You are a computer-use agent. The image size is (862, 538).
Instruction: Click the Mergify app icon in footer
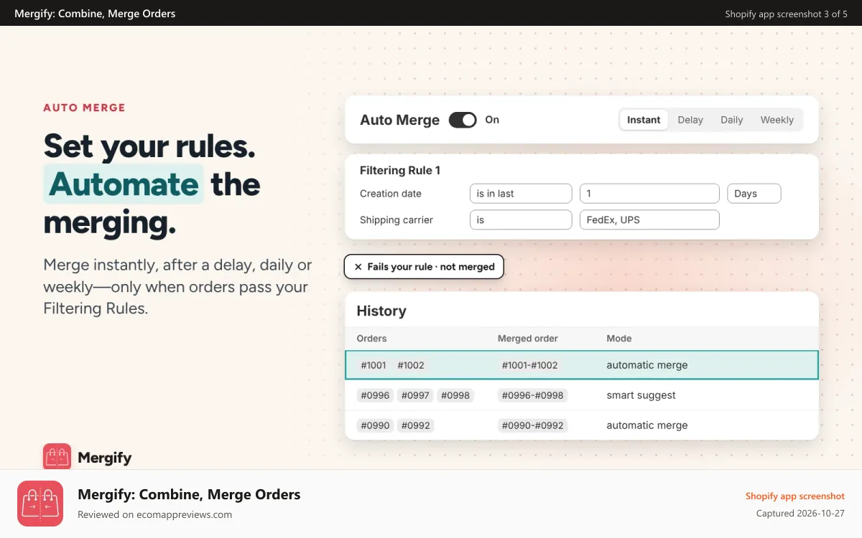click(x=40, y=504)
